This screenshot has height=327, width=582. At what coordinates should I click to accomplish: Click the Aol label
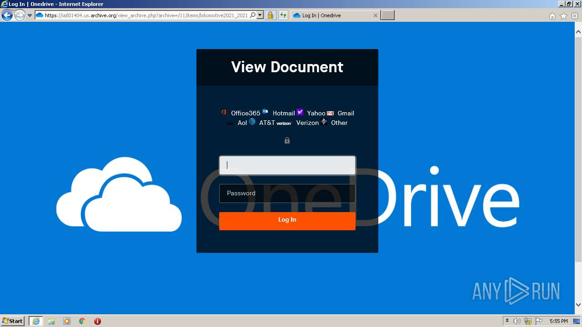[242, 123]
